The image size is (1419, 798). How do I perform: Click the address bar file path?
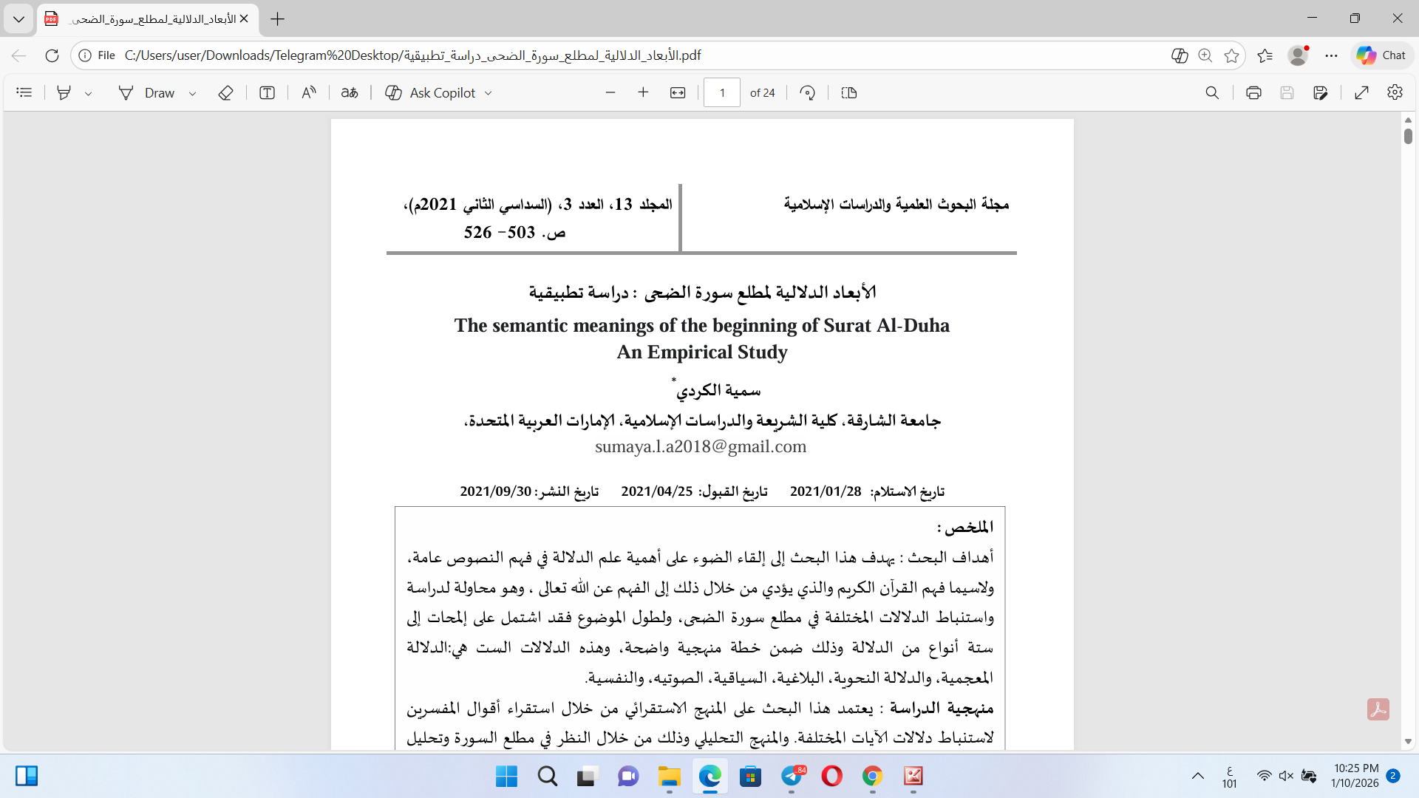tap(413, 55)
